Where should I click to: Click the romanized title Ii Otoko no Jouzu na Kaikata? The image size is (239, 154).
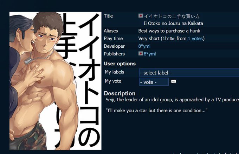[x=173, y=24]
